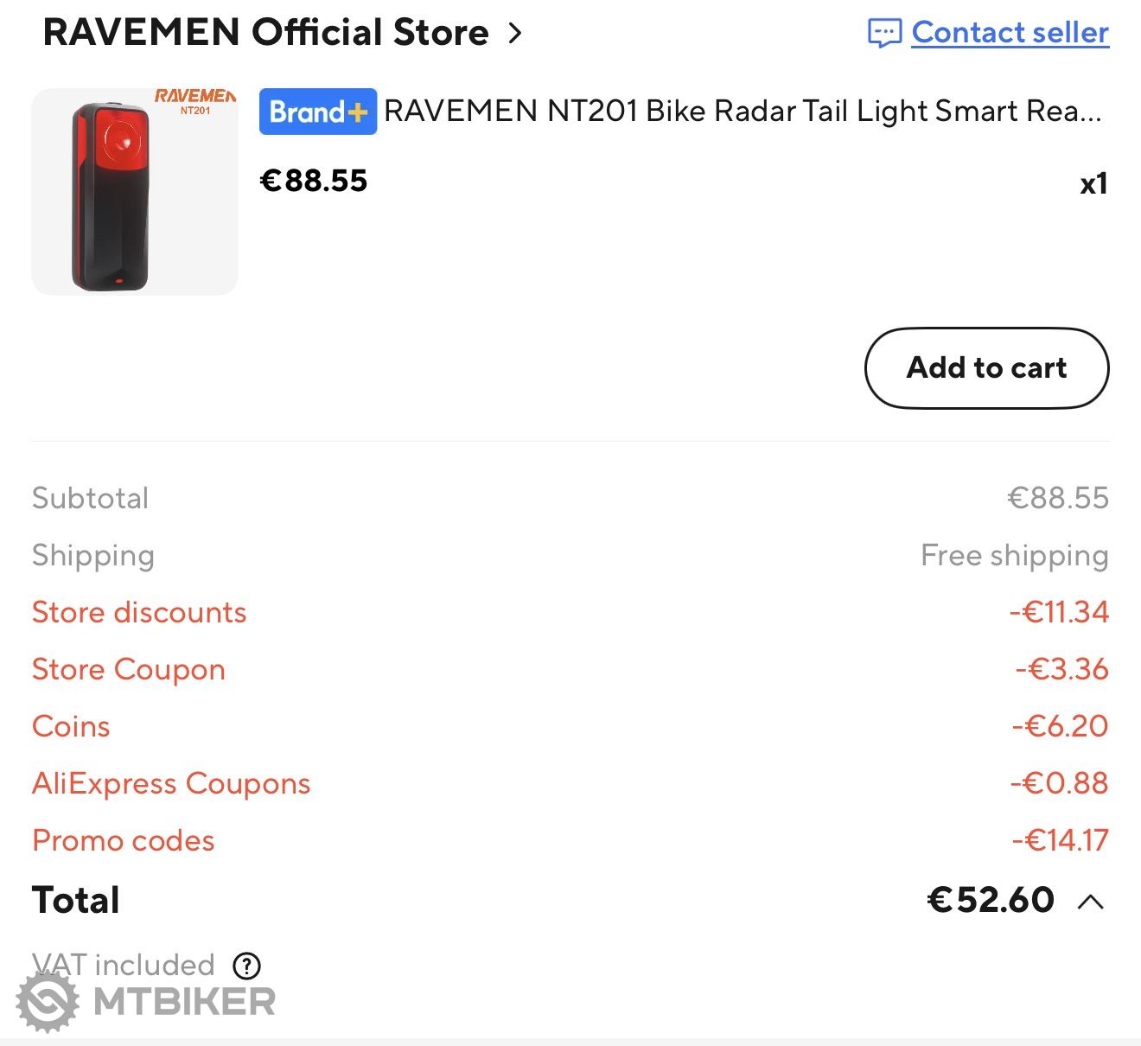
Task: Click the €88.55 product price
Action: tap(314, 181)
